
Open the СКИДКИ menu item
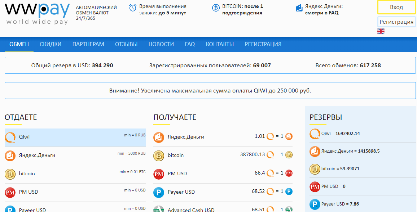tap(51, 44)
